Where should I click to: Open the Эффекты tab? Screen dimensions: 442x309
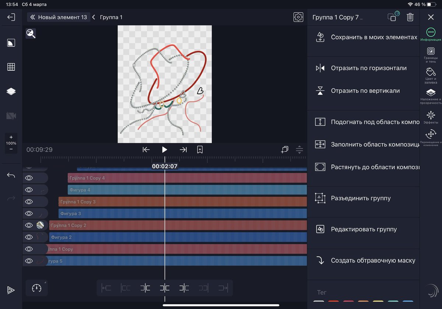click(431, 117)
